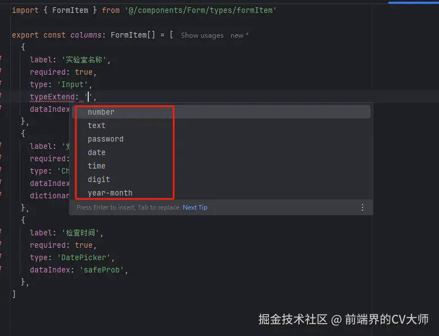This screenshot has height=336, width=439.
Task: Choose 'time' from the suggestions
Action: point(97,166)
